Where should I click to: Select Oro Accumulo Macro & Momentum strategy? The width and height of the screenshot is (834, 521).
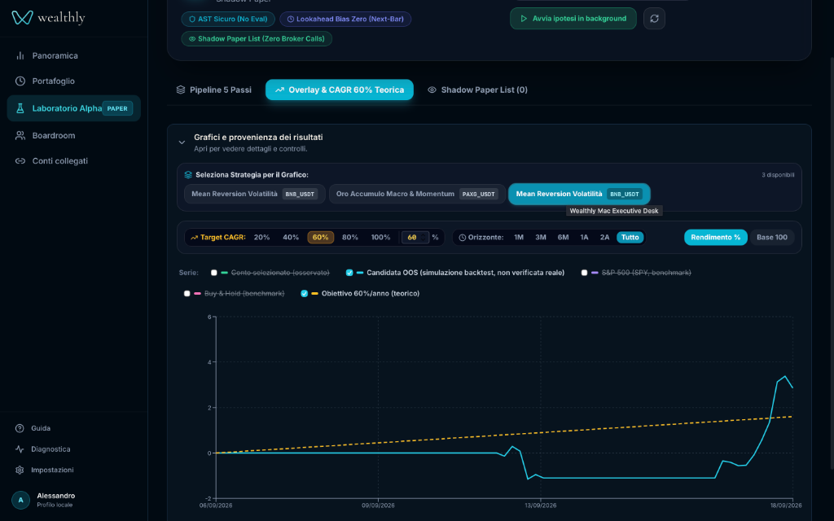pos(417,194)
